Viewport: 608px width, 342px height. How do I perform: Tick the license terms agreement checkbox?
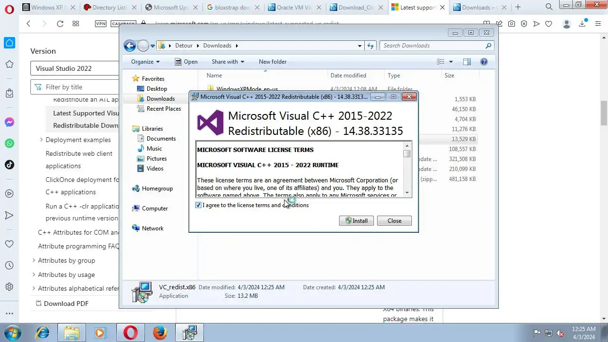click(x=199, y=205)
